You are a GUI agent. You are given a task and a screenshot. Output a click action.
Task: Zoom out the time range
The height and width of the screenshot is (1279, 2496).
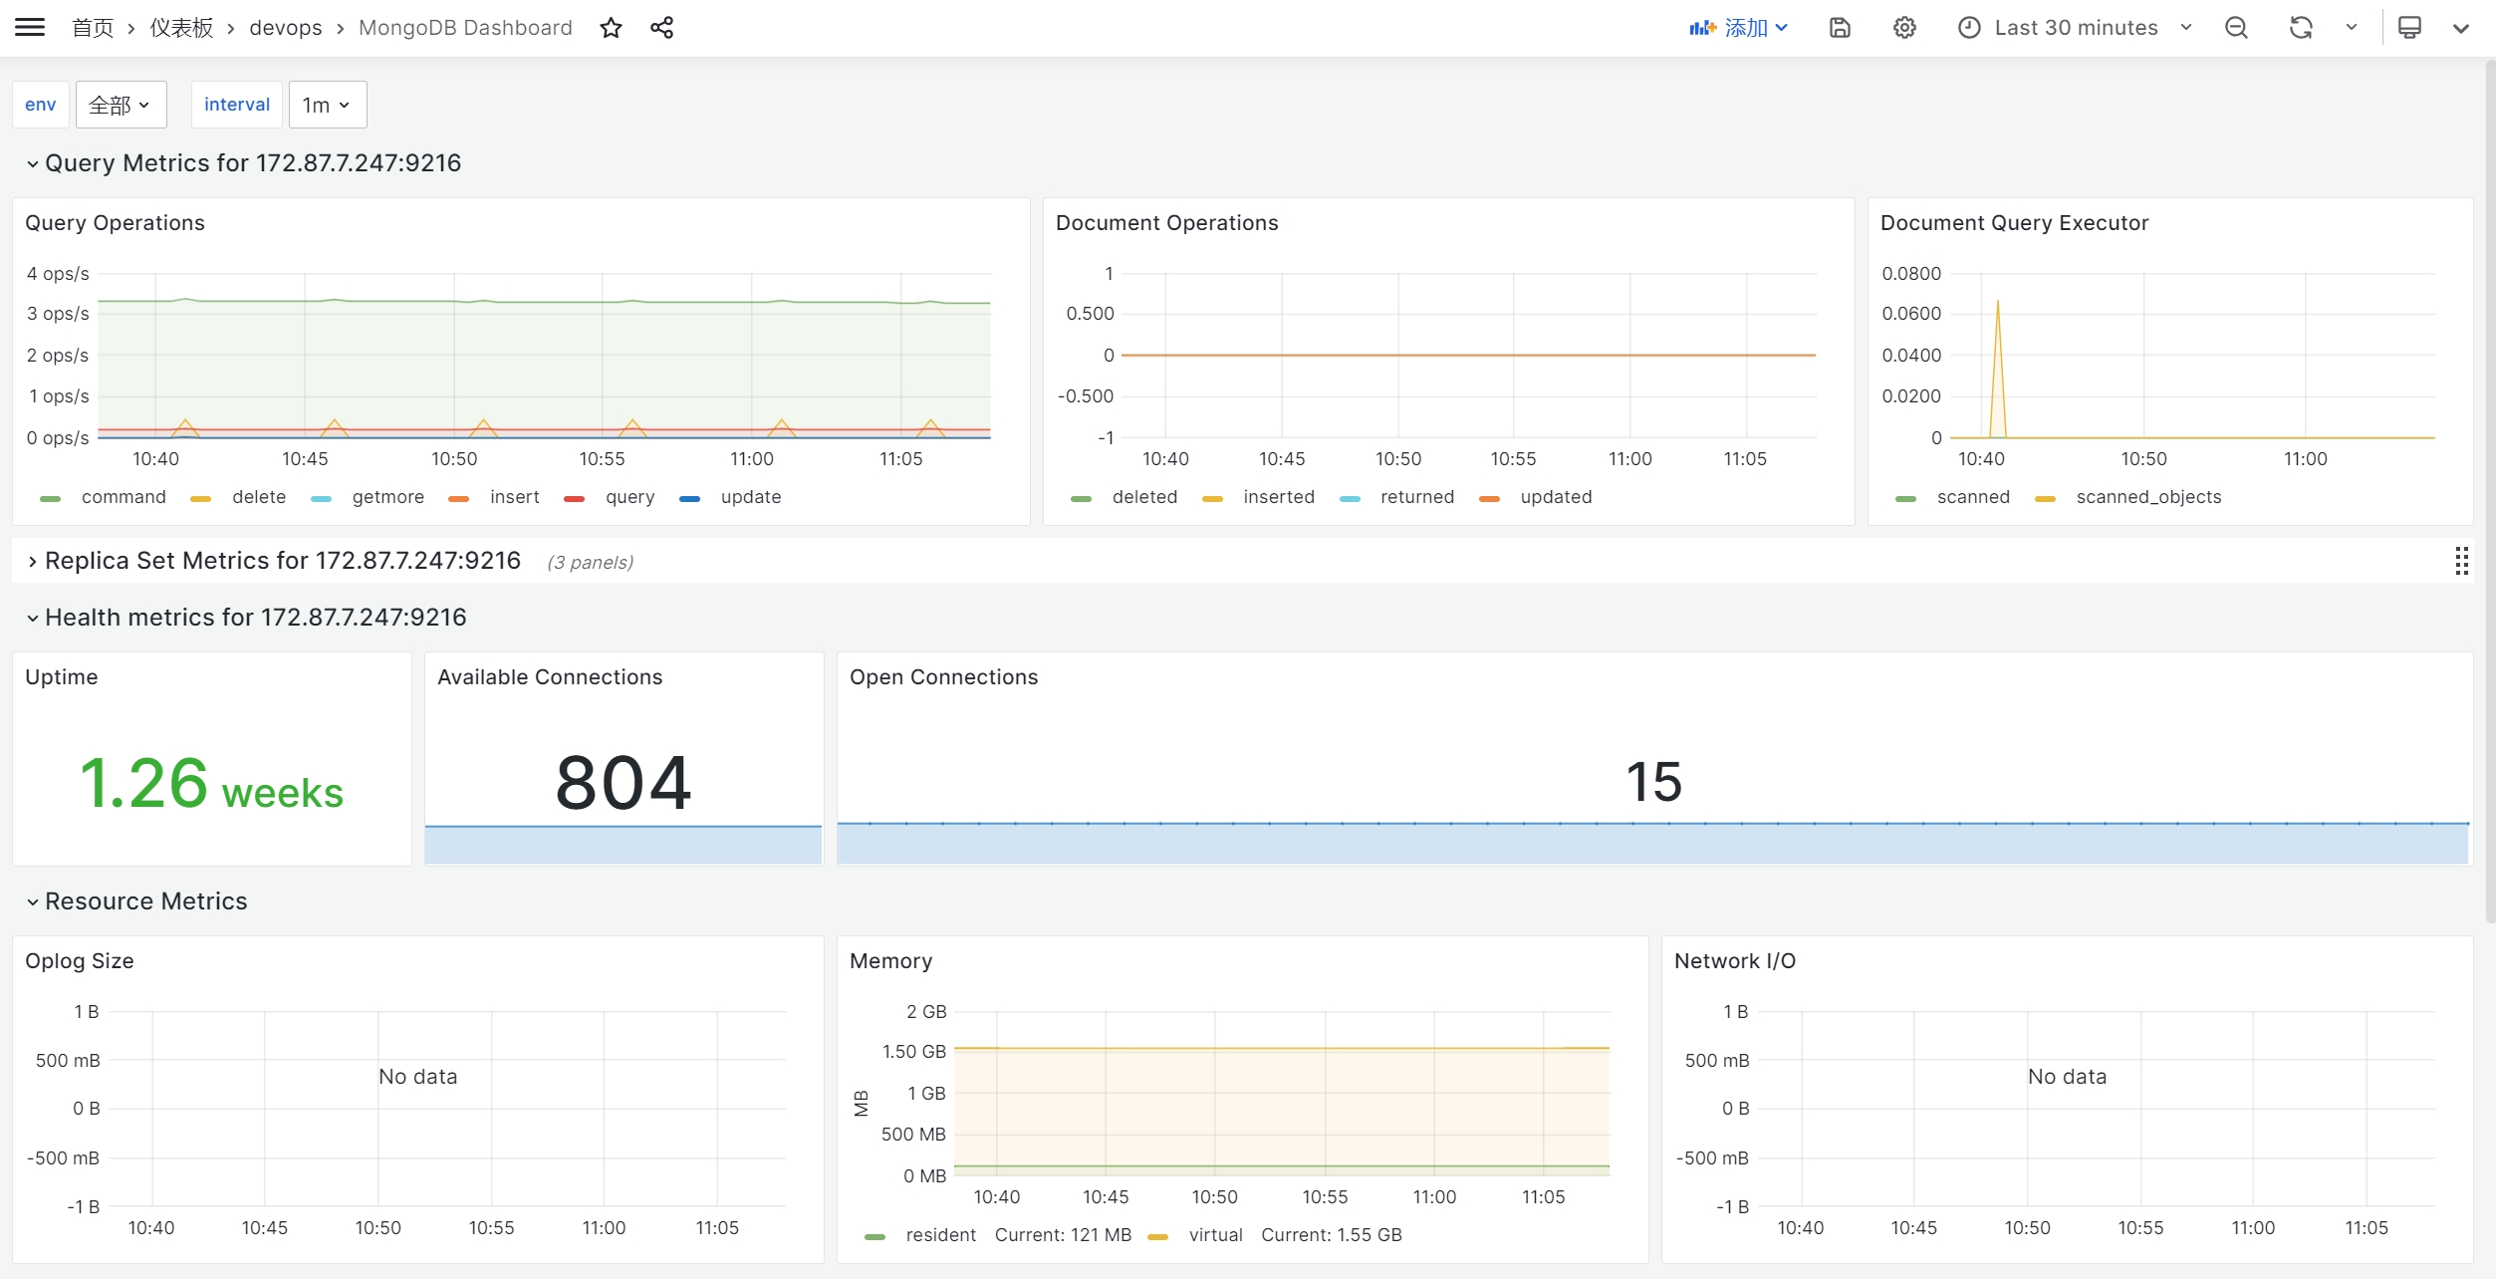click(2235, 27)
